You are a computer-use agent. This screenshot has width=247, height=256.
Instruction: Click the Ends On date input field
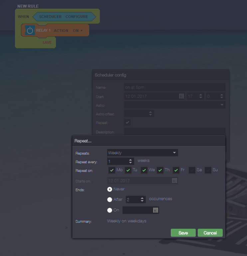(137, 210)
